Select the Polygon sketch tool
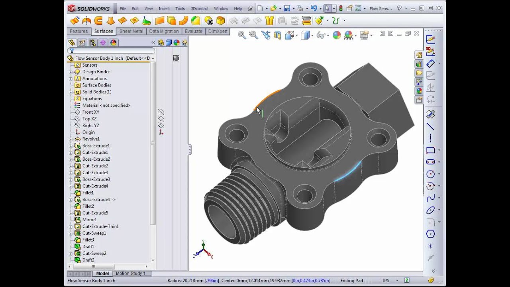 click(430, 234)
